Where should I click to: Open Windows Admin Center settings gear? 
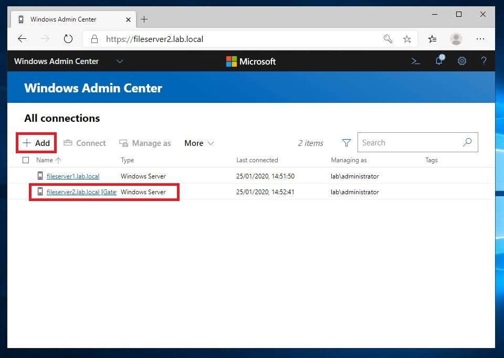pyautogui.click(x=462, y=61)
